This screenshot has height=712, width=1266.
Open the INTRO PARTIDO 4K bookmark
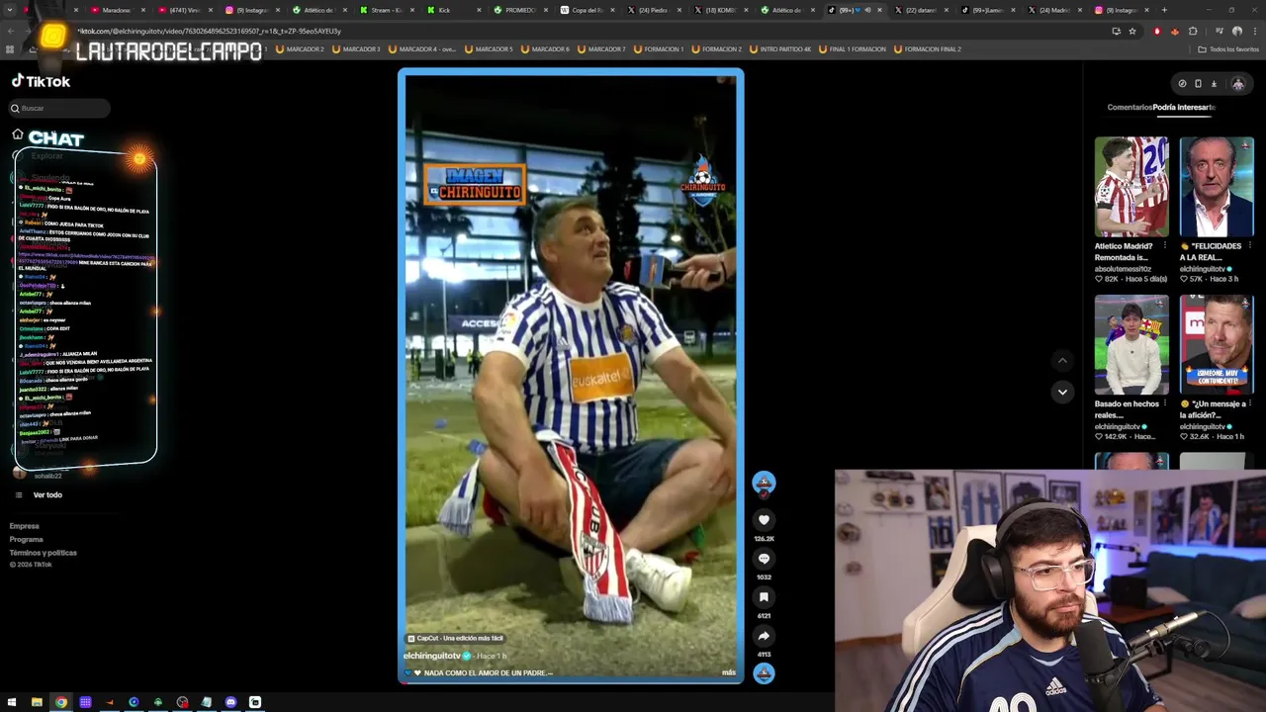(780, 48)
